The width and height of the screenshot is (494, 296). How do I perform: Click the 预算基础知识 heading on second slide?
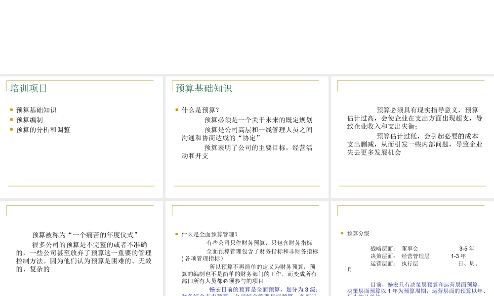(x=204, y=88)
